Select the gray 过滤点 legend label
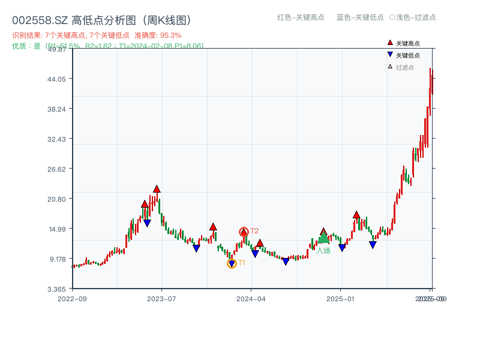 (404, 67)
